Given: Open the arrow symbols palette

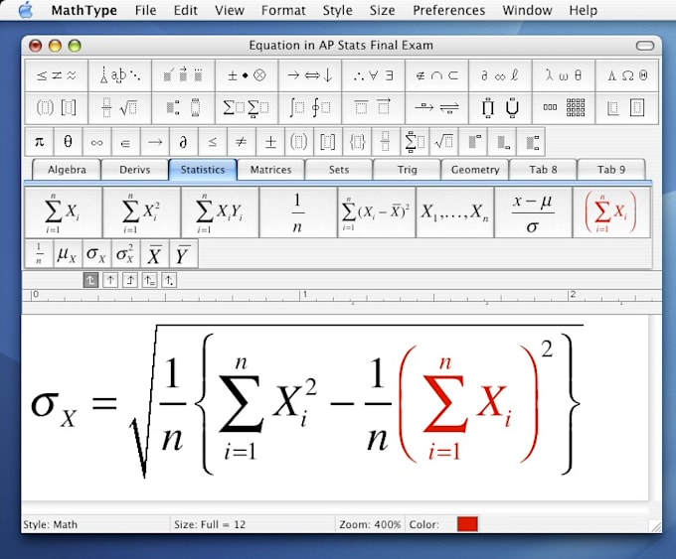Looking at the screenshot, I should pyautogui.click(x=310, y=75).
